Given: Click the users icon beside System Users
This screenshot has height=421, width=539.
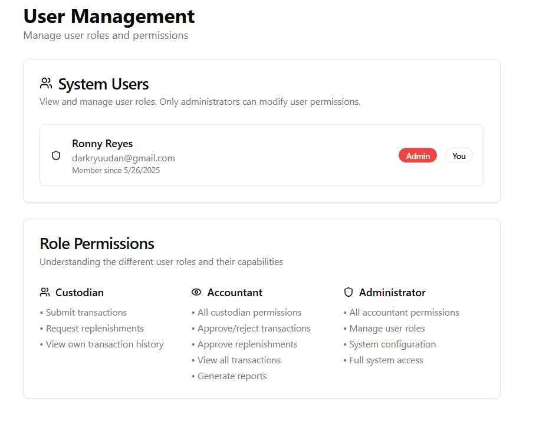Looking at the screenshot, I should pyautogui.click(x=46, y=84).
